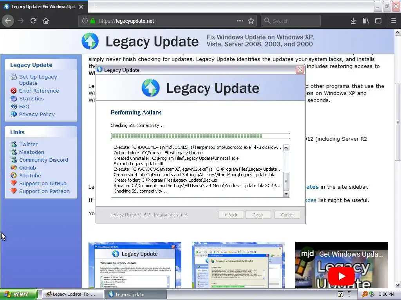Viewport: 401px width, 300px height.
Task: Open the Mastodon link
Action: pos(32,152)
